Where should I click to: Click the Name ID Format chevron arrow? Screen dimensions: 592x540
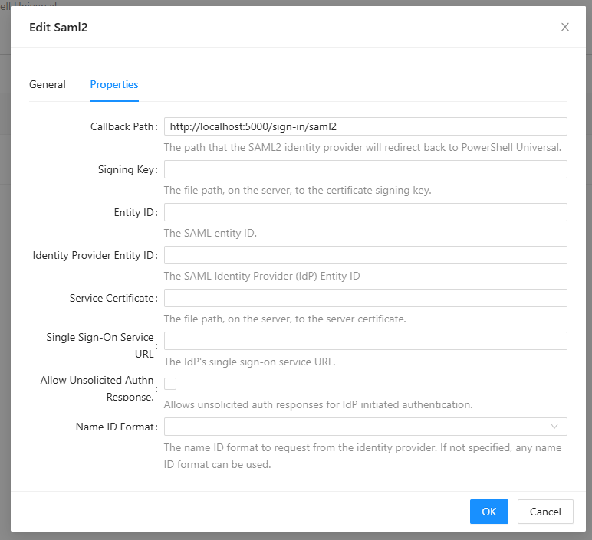[x=554, y=427]
